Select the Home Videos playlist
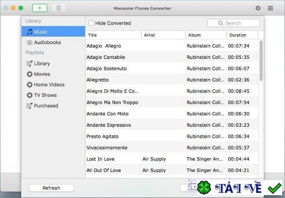Image resolution: width=285 pixels, height=198 pixels. coord(49,85)
